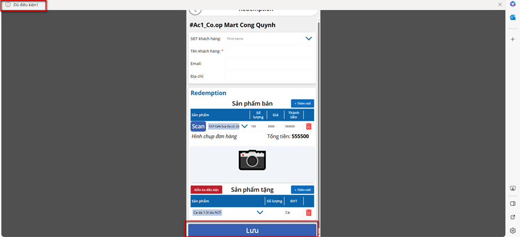
Task: Click the quantity field showing 100
Action: (x=258, y=126)
